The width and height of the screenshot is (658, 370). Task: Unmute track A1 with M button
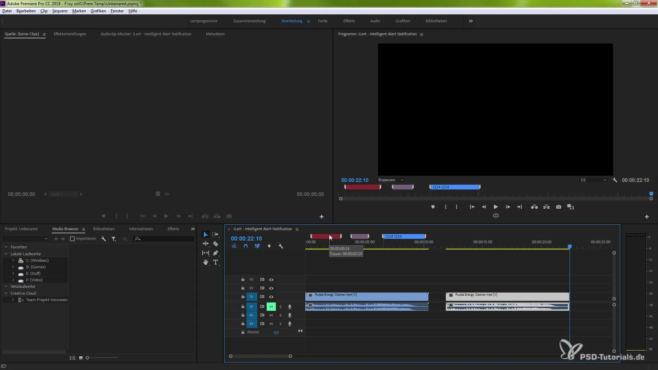tap(271, 307)
